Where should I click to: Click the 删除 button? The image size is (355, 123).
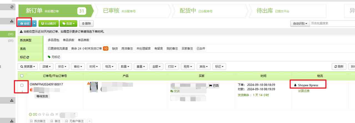[x=87, y=24]
